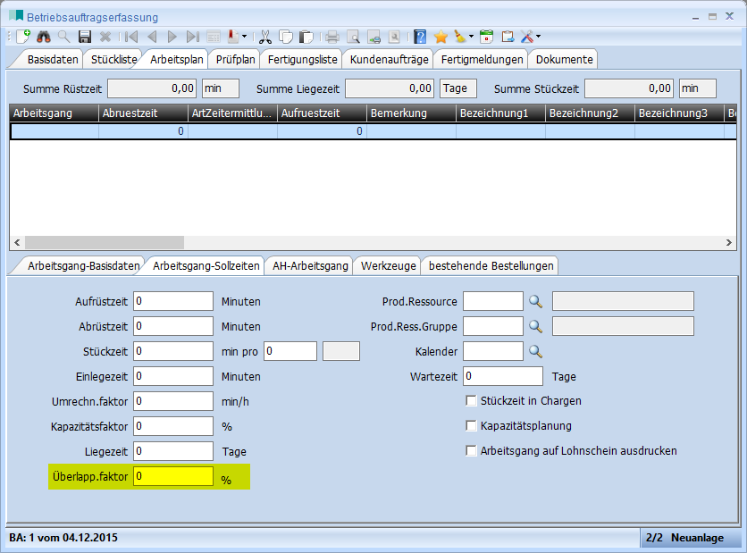Viewport: 747px width, 553px height.
Task: Look up Prod.Ress.Gruppe with magnifier
Action: click(535, 326)
